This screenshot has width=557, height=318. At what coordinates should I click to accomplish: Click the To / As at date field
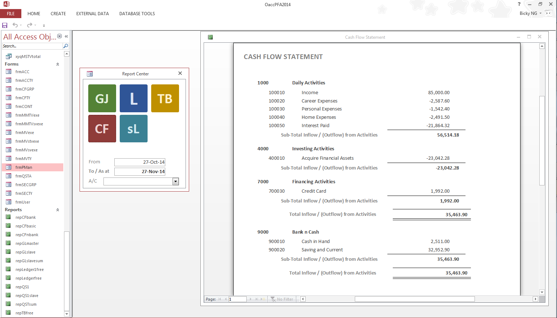pyautogui.click(x=140, y=171)
